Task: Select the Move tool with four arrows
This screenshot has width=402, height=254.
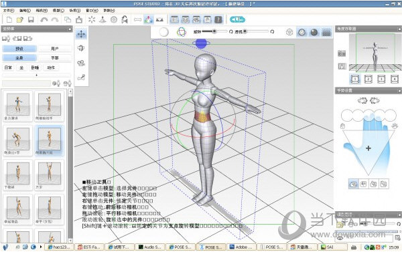Action: point(81,34)
